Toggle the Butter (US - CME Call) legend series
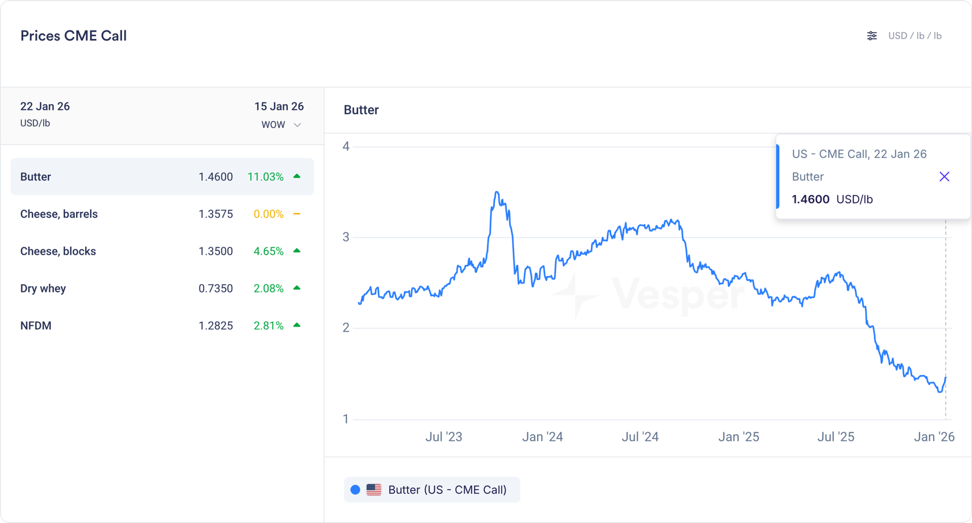This screenshot has width=972, height=523. pyautogui.click(x=447, y=490)
